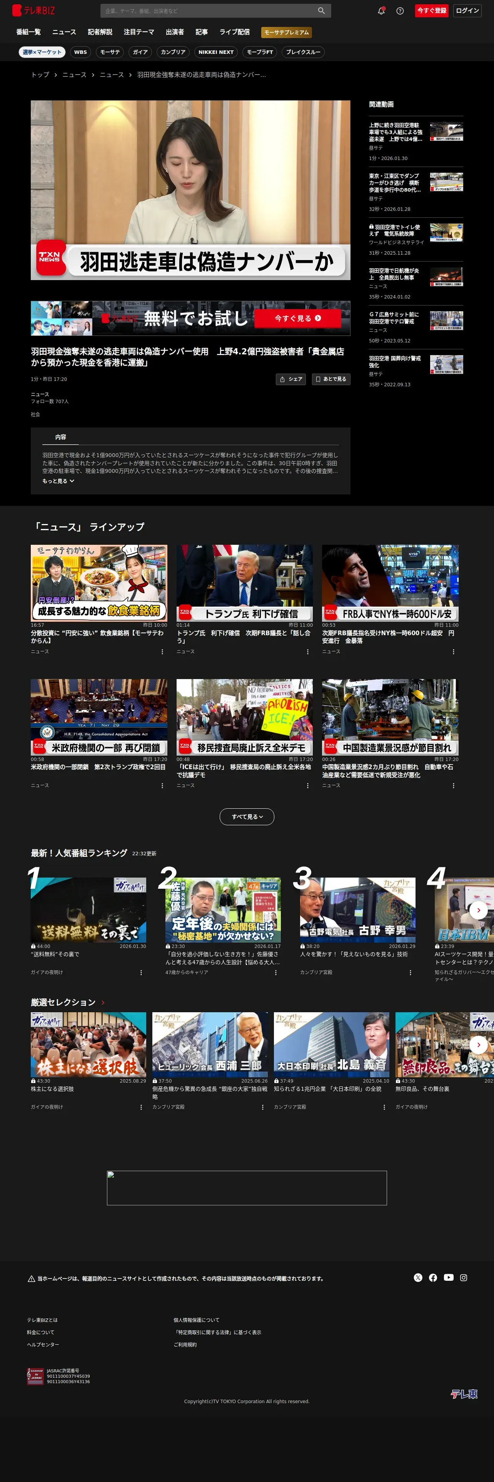The image size is (494, 1482).
Task: Open 注目テーマ in the navigation
Action: 139,32
